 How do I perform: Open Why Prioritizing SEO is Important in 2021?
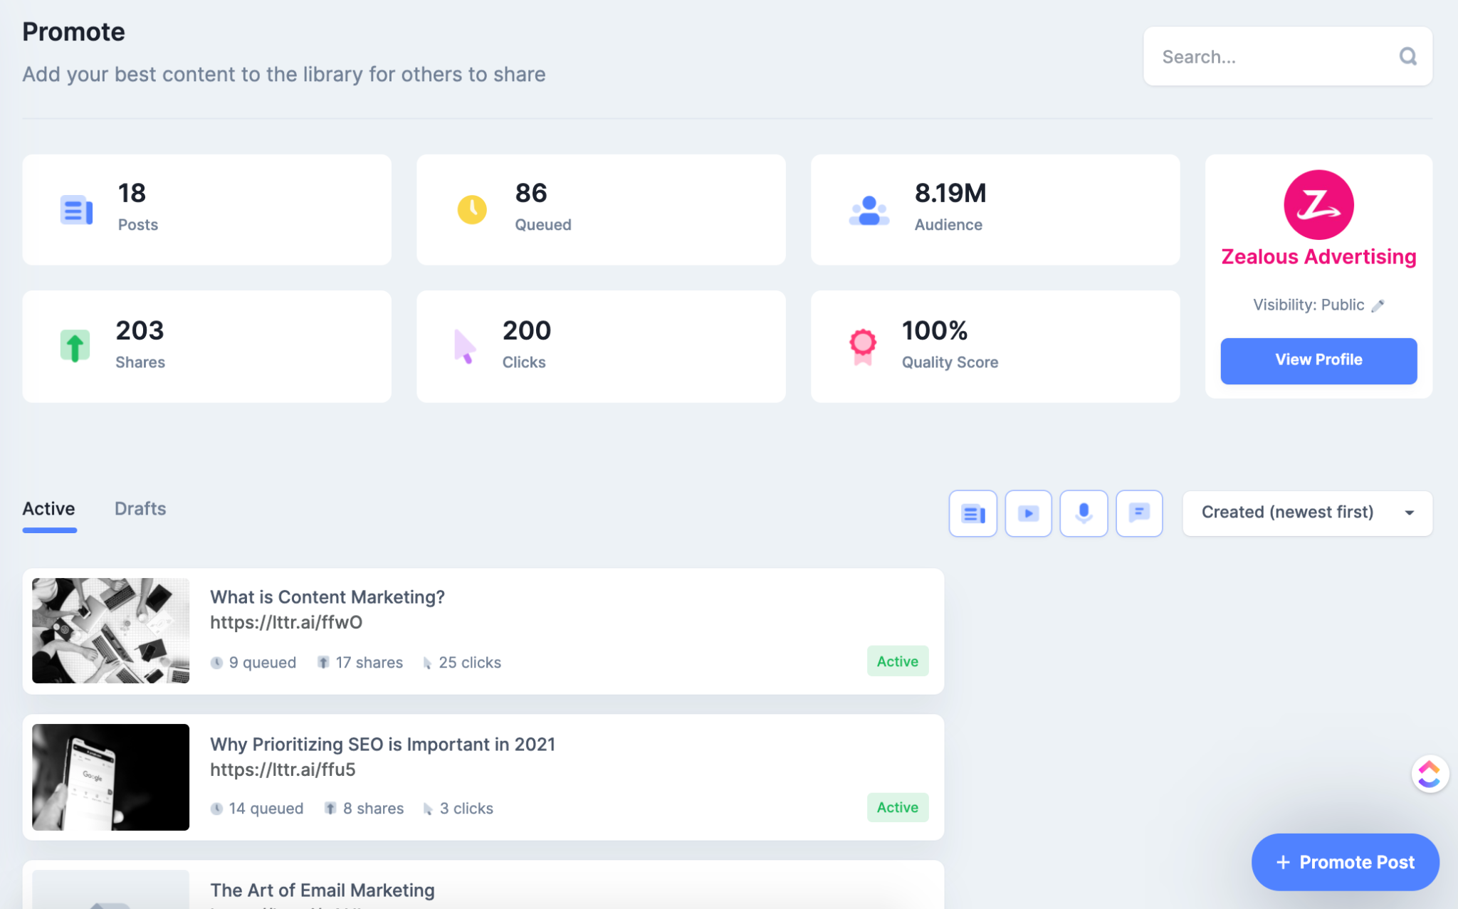coord(382,745)
